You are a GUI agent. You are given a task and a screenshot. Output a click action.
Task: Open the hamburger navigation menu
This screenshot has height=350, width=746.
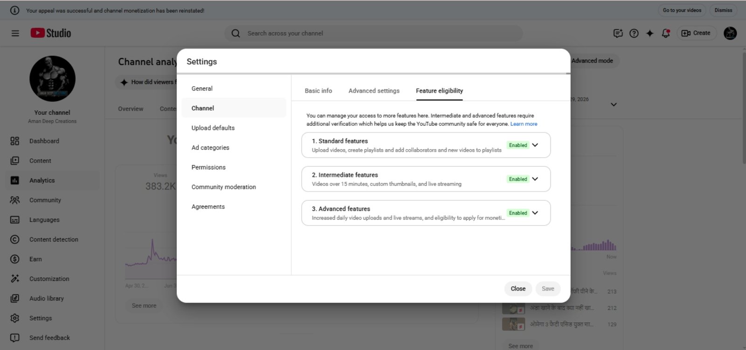tap(15, 33)
